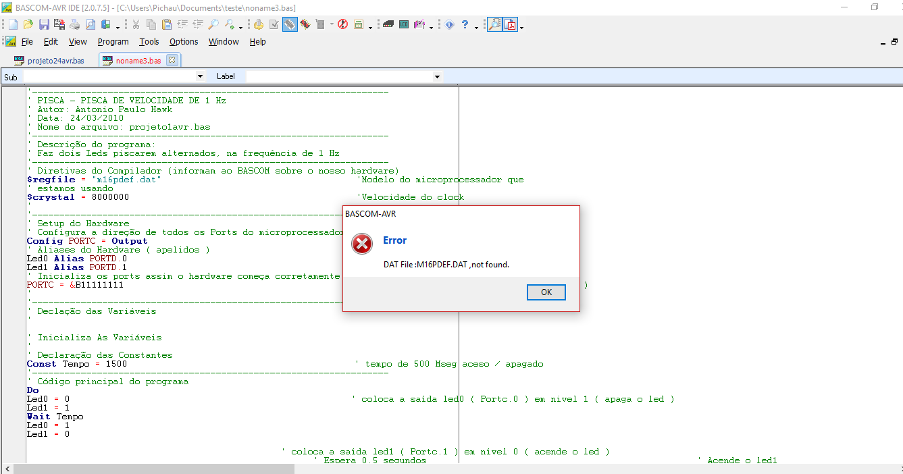
Task: Open the Program menu
Action: point(113,42)
